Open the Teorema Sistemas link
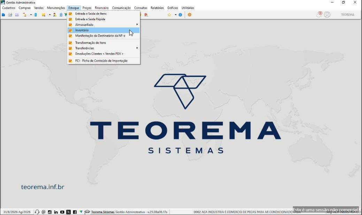 103,212
